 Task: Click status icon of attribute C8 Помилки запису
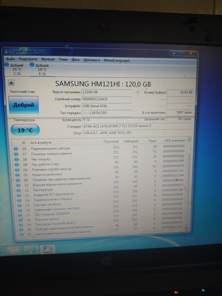click(x=21, y=220)
